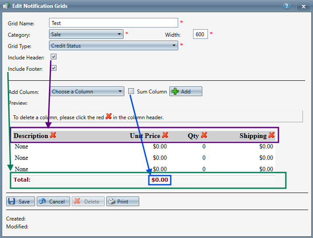Click the floppy disk Save icon
Image resolution: width=313 pixels, height=238 pixels.
coord(11,201)
